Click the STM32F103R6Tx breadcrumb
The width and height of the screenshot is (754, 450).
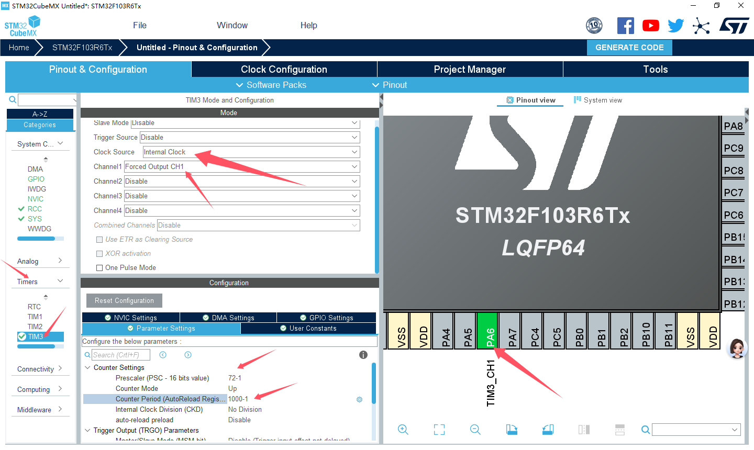pyautogui.click(x=82, y=47)
